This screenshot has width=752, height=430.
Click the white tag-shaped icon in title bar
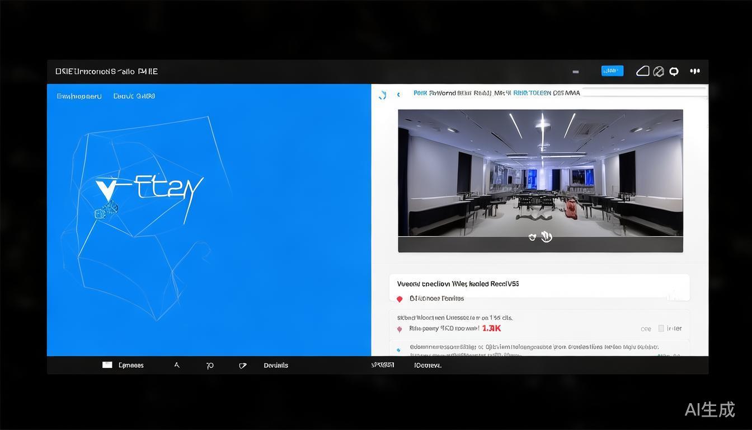pos(642,71)
